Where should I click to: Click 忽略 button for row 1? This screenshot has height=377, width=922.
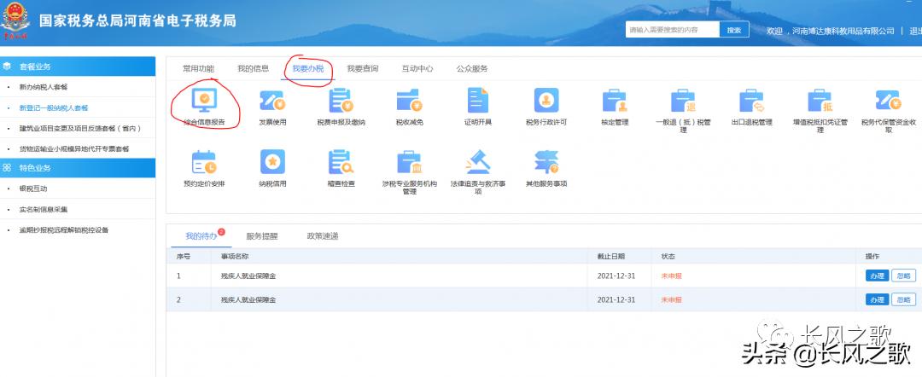[x=904, y=275]
